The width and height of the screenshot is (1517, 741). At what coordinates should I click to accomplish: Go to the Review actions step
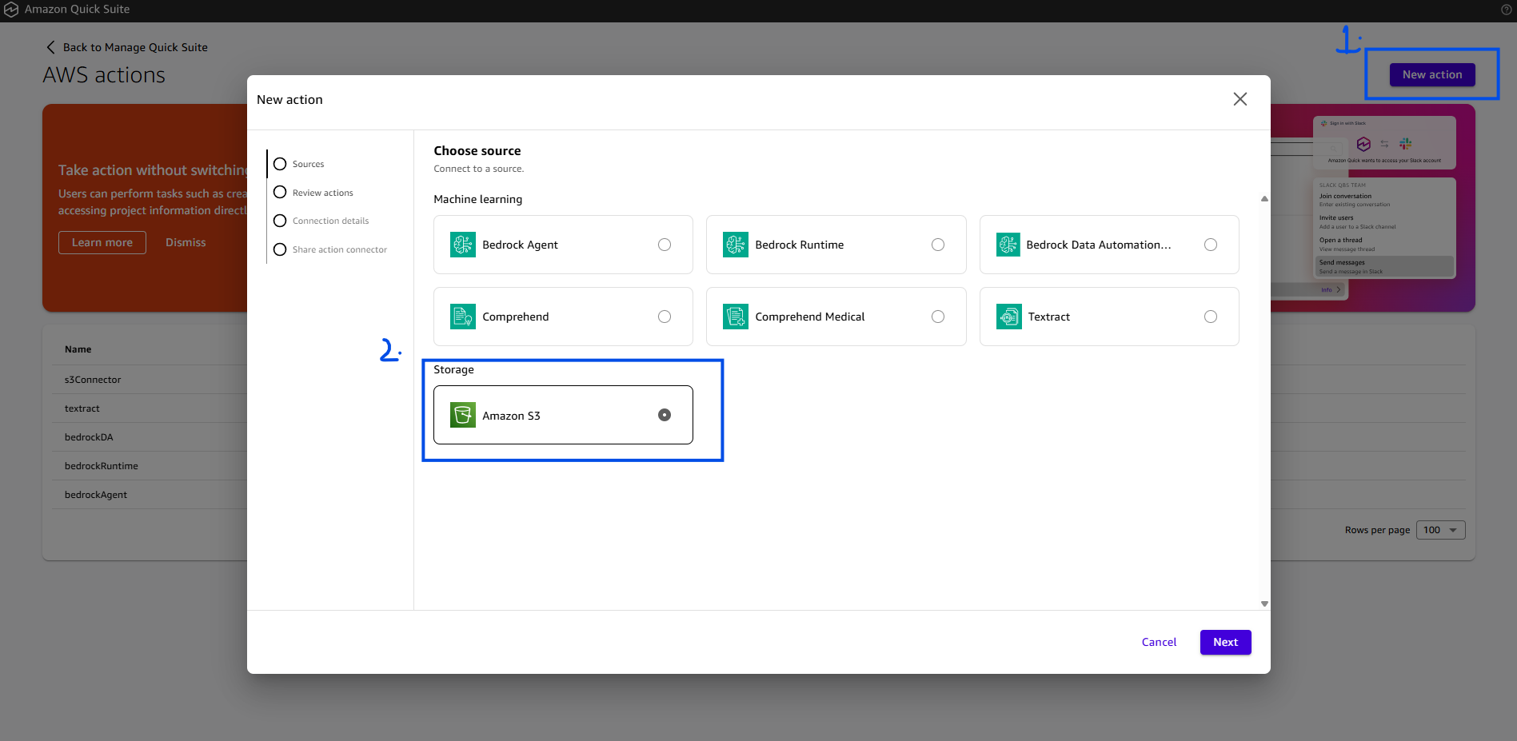click(x=313, y=193)
